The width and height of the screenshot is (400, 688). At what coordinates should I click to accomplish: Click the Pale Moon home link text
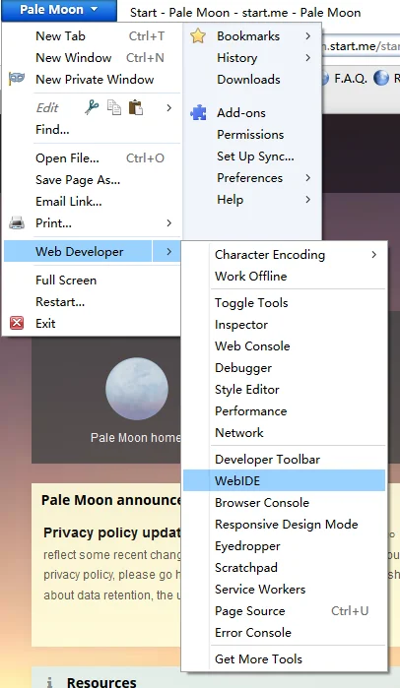pyautogui.click(x=135, y=437)
